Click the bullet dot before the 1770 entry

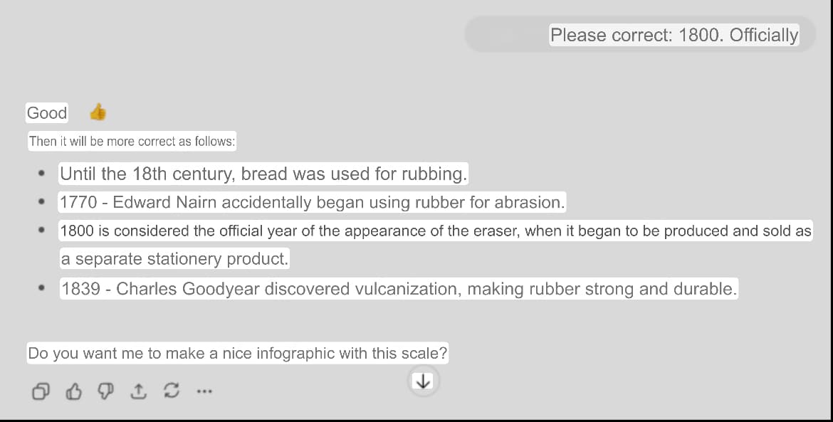[43, 203]
